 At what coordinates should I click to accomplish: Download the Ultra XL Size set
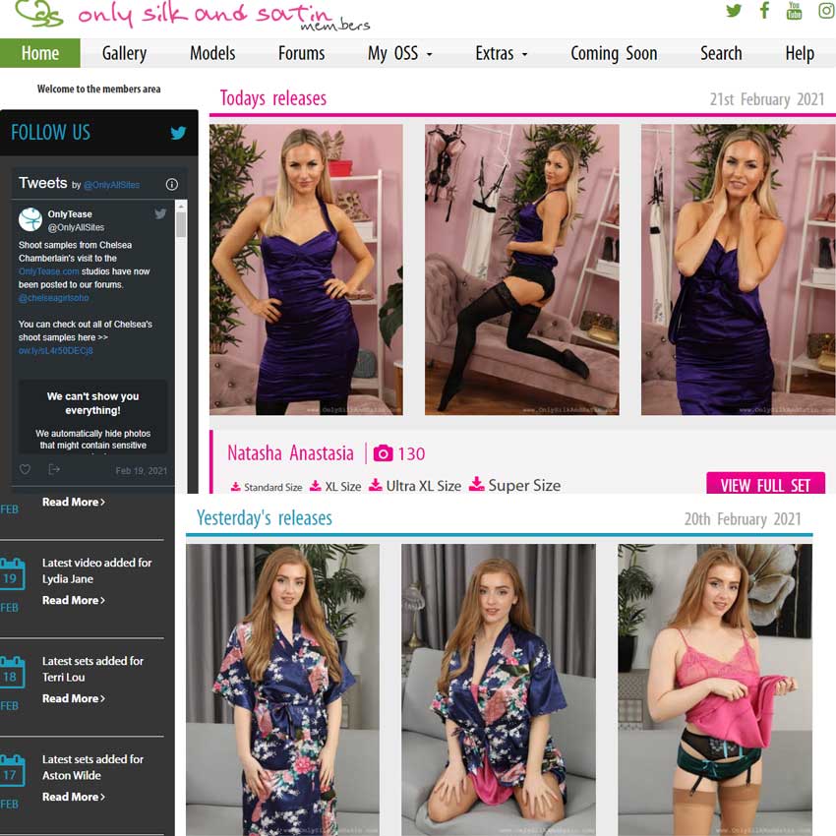point(415,486)
